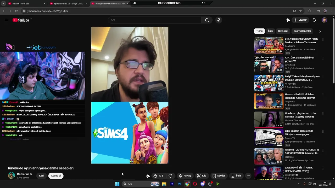This screenshot has width=335, height=188.
Task: Open options menu for ATATÜRK atam Değil video
Action: click(x=323, y=58)
